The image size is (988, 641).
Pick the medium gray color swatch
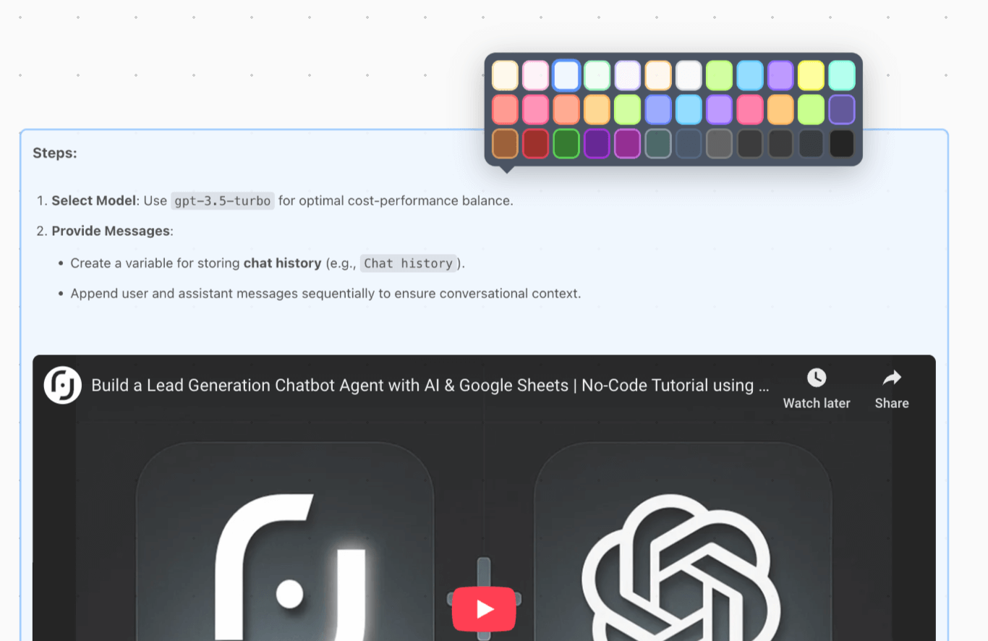pos(720,143)
